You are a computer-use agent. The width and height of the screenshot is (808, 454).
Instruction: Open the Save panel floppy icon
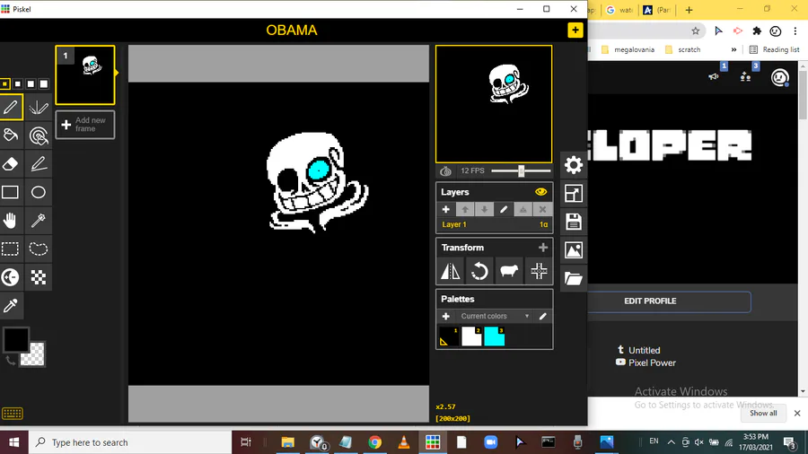click(x=573, y=222)
